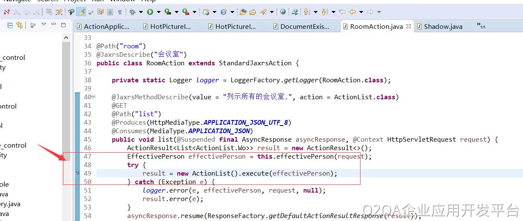
Task: Collapse the code fold at line 40
Action: [x=94, y=97]
